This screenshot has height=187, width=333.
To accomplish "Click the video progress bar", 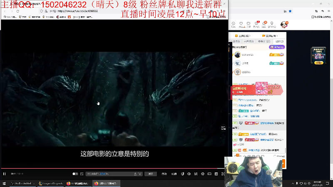I will point(112,169).
